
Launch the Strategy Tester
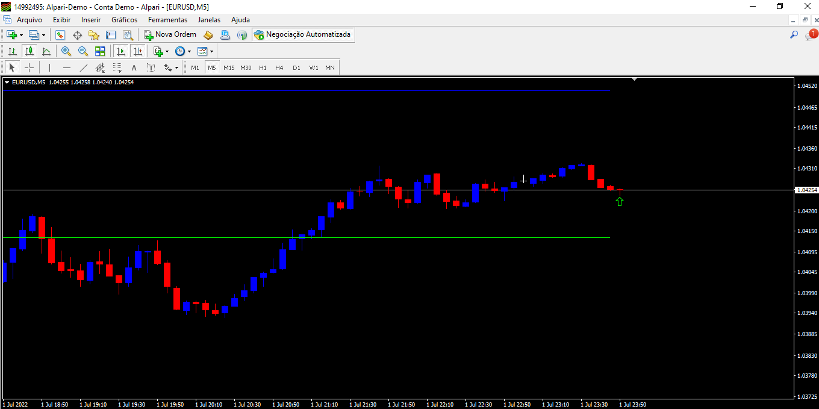pyautogui.click(x=128, y=35)
